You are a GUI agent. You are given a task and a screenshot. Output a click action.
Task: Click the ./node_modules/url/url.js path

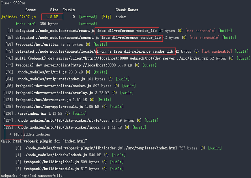(x=41, y=72)
